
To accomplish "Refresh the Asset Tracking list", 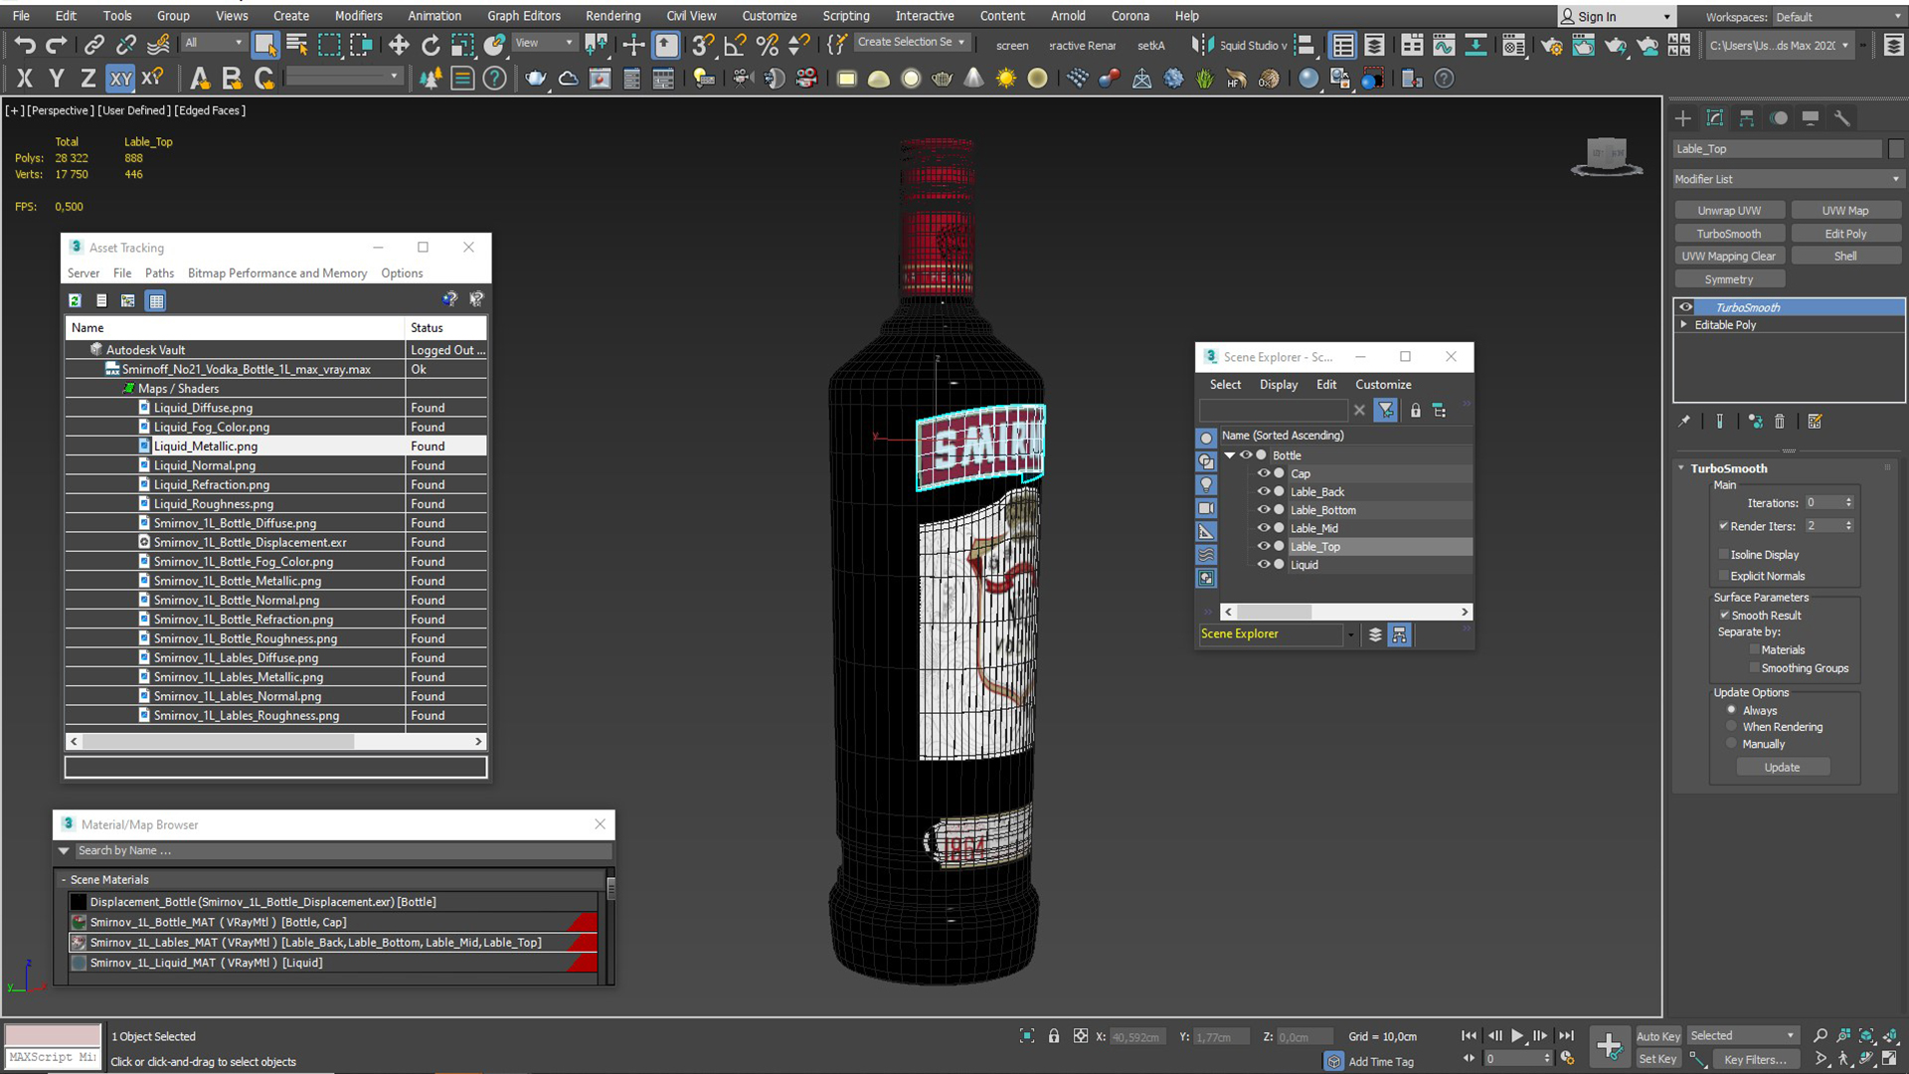I will click(x=75, y=300).
